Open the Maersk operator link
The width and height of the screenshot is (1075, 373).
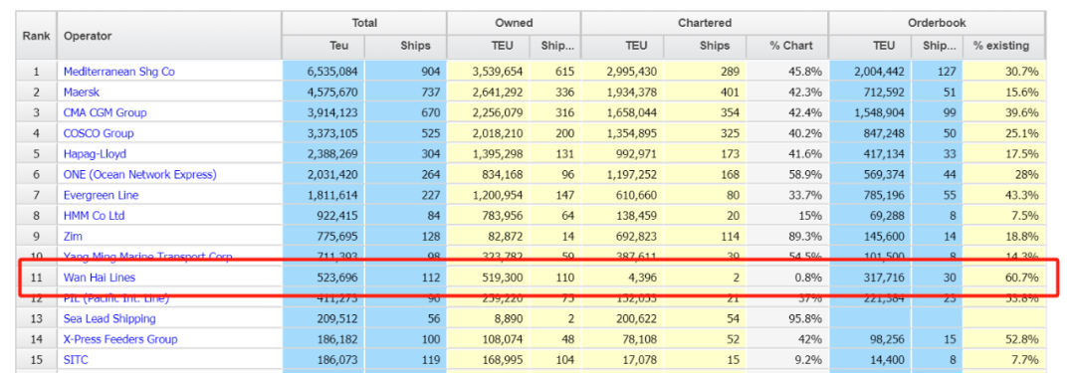82,92
